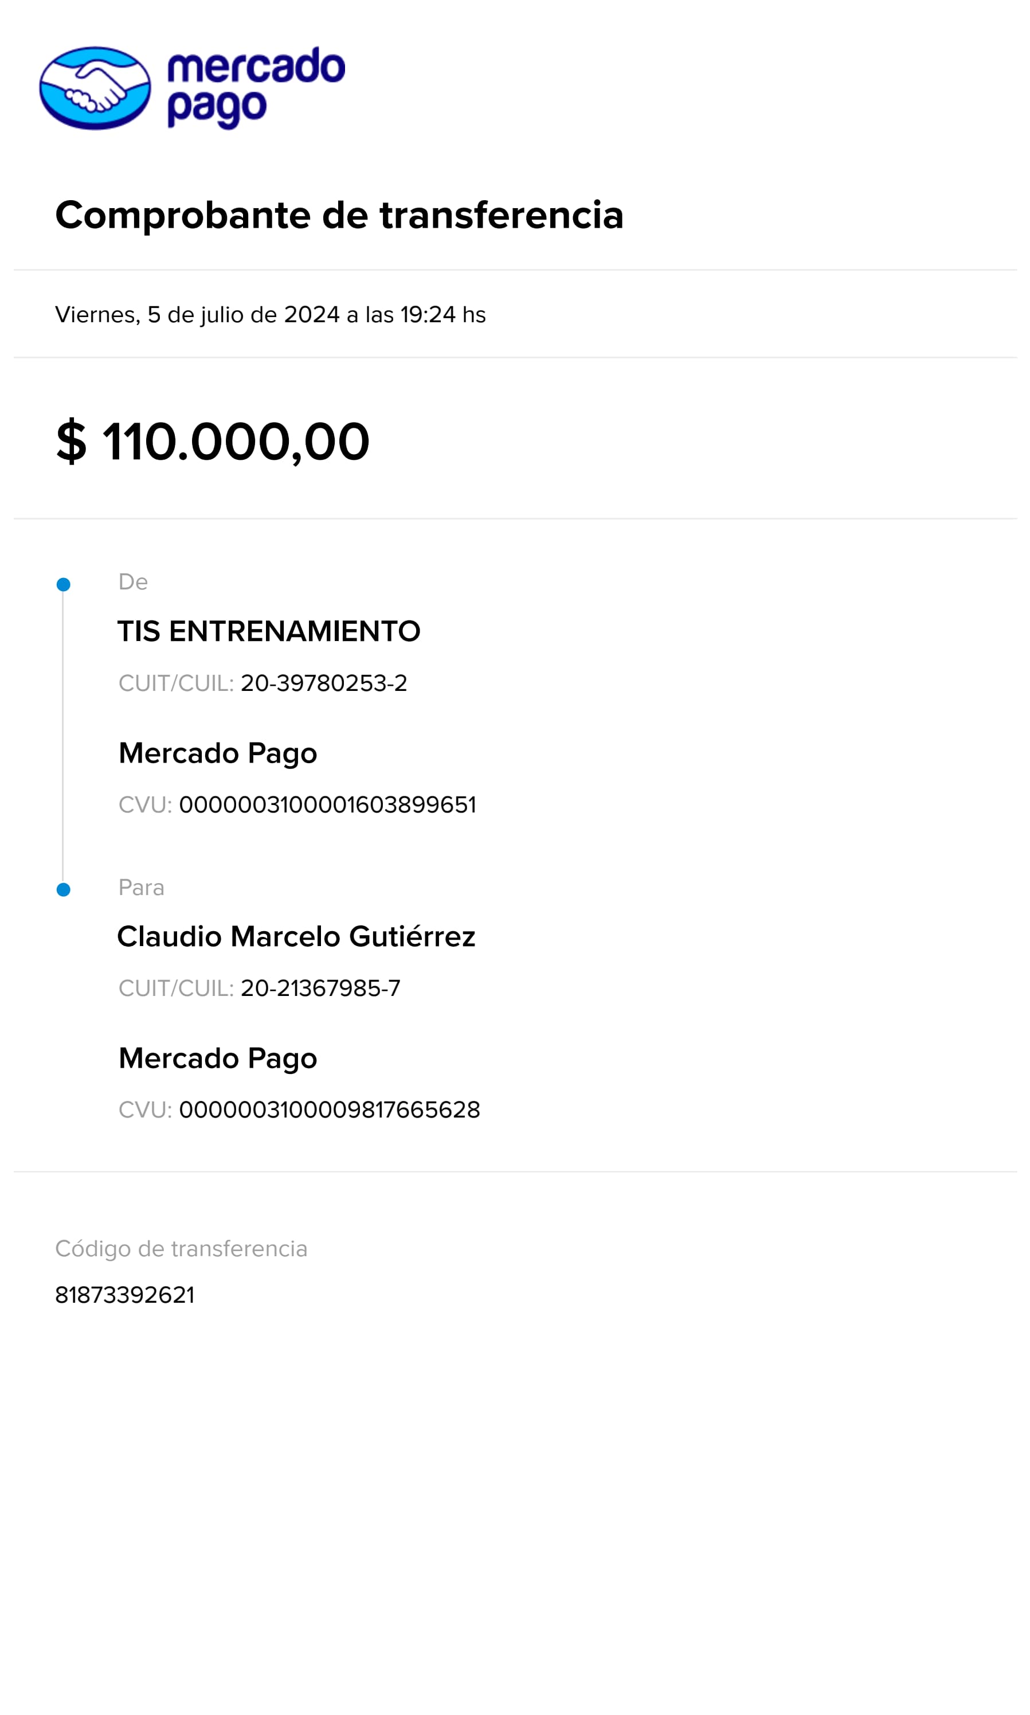
Task: Click the De label
Action: pyautogui.click(x=133, y=582)
